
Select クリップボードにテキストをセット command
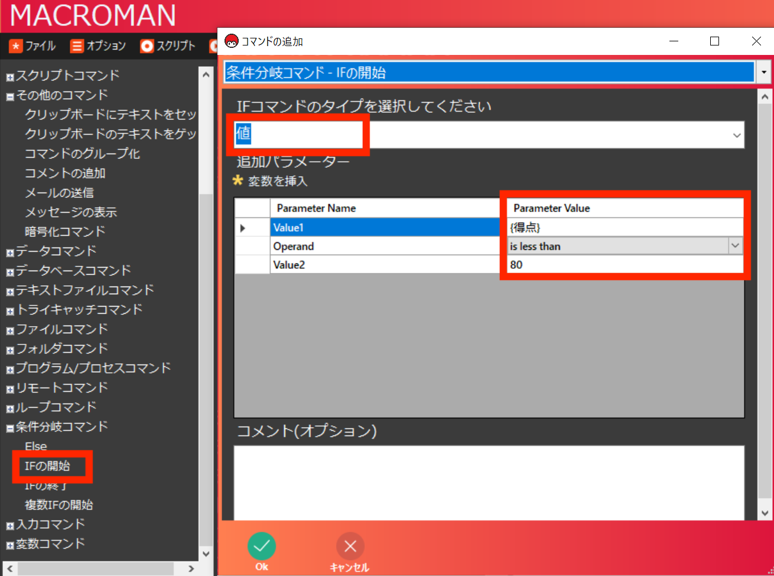point(110,115)
